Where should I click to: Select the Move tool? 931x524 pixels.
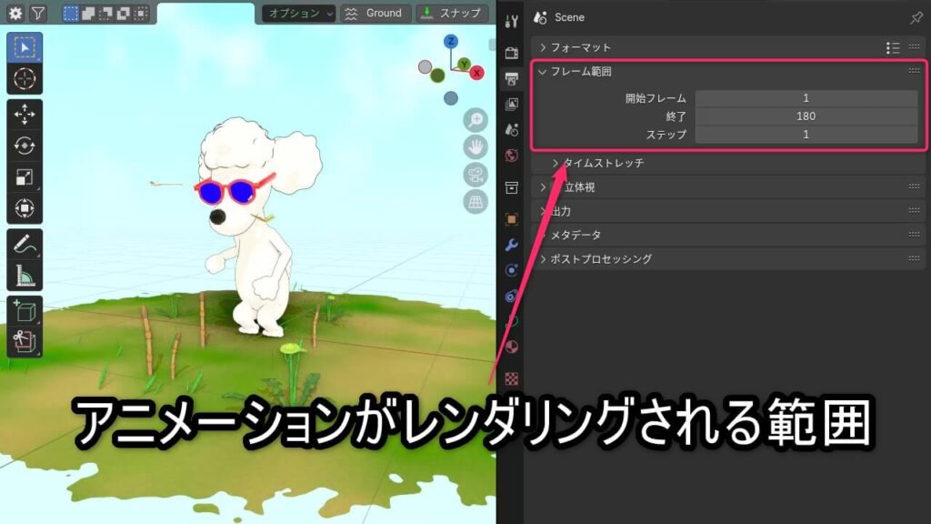pyautogui.click(x=25, y=114)
